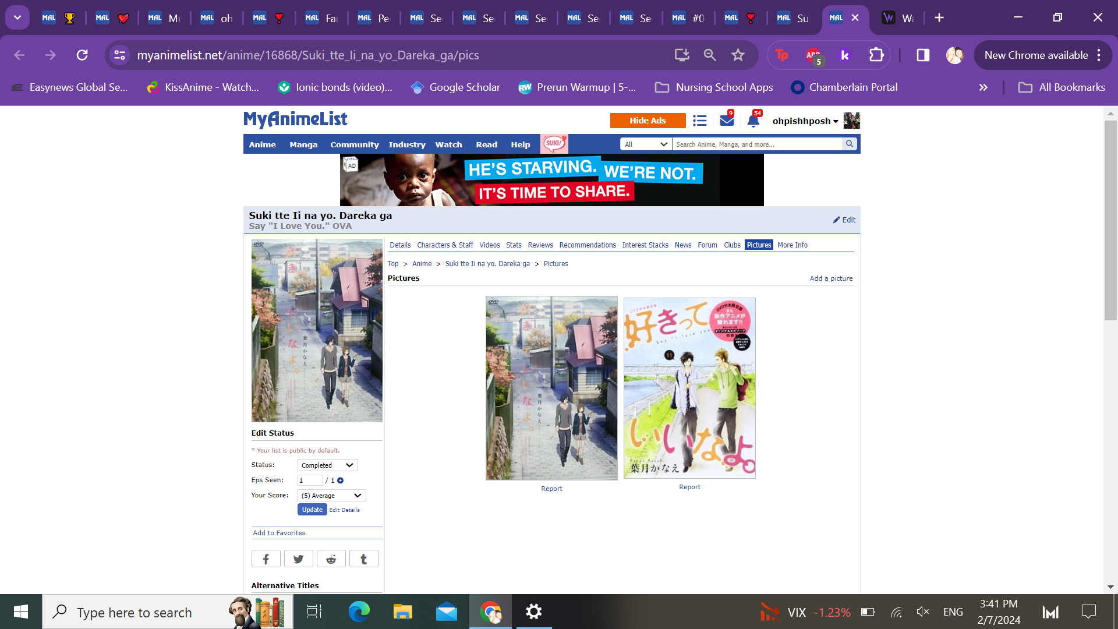
Task: Click the Add a picture link
Action: [x=831, y=278]
